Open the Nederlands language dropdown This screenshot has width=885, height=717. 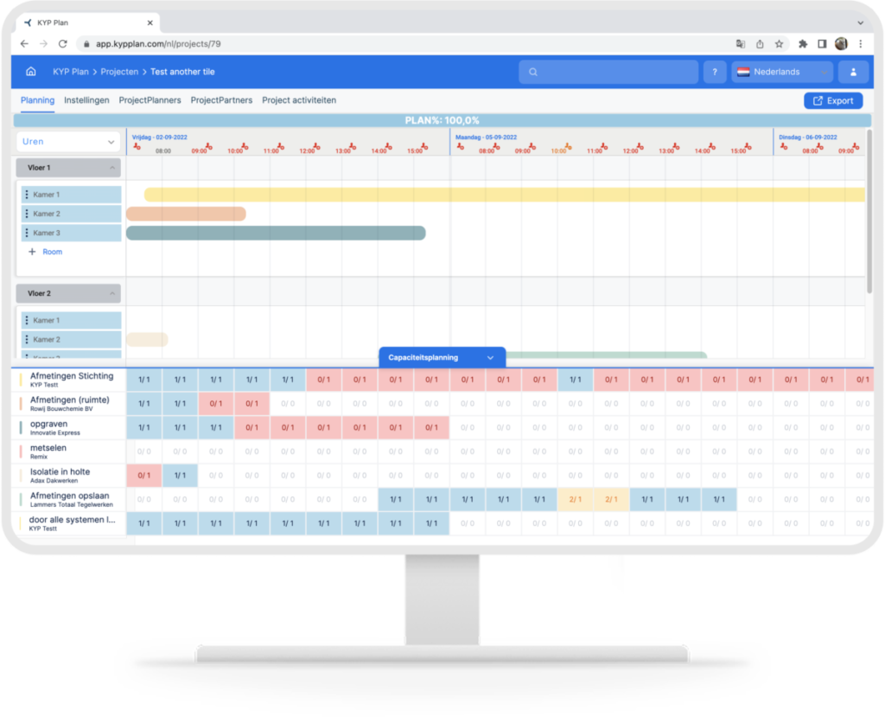click(780, 72)
